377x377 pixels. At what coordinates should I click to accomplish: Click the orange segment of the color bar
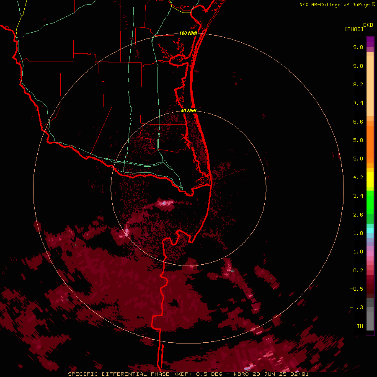(370, 144)
